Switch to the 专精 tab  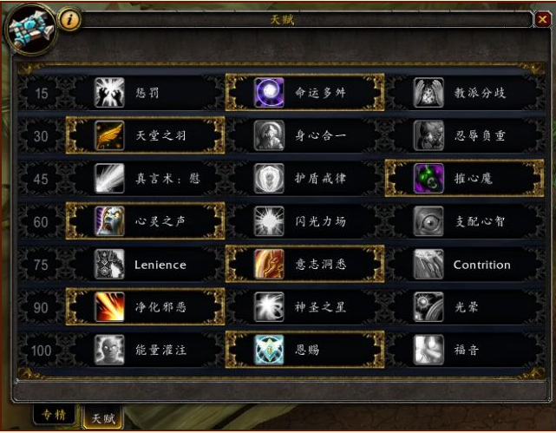(x=54, y=414)
